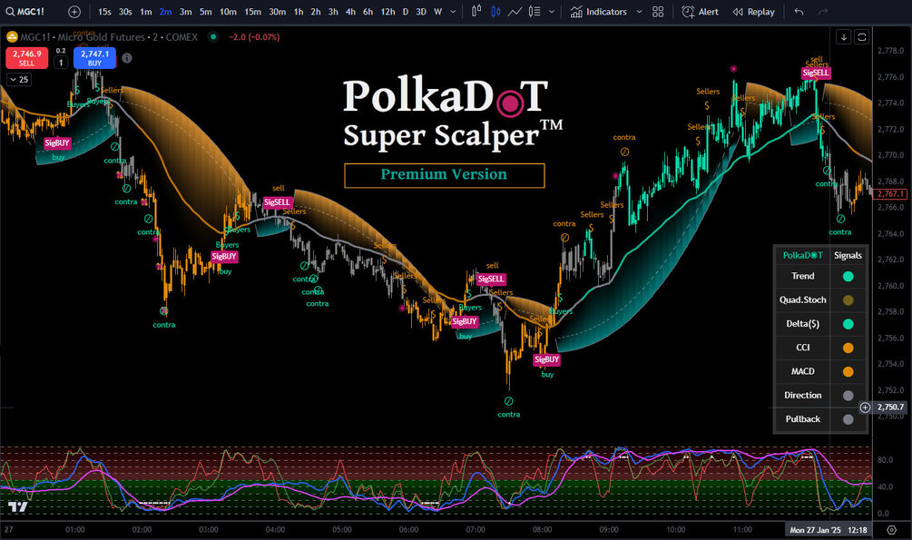Switch chart to 1h interval
Viewport: 912px width, 540px height.
[x=299, y=12]
